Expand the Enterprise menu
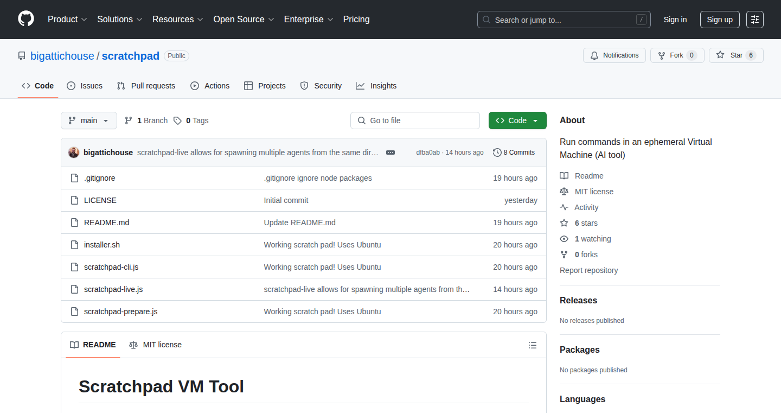This screenshot has height=413, width=781. (309, 19)
